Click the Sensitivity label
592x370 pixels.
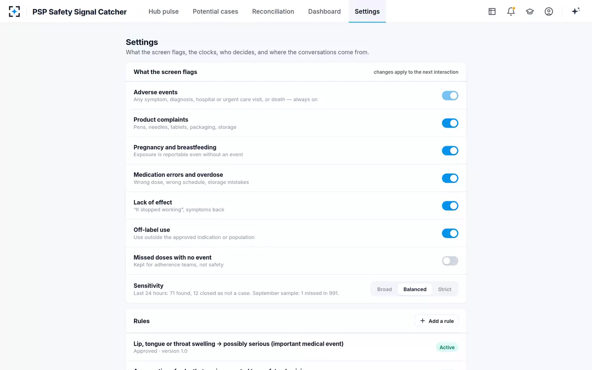[x=148, y=286]
